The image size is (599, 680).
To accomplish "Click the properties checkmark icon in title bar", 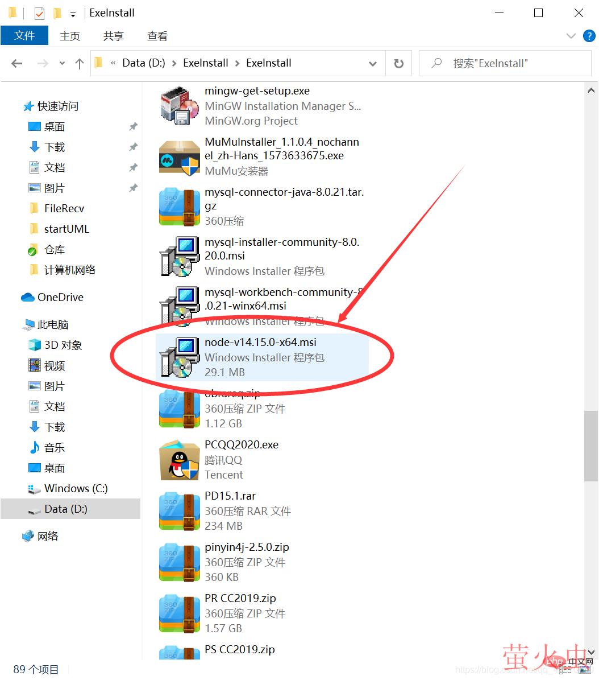I will coord(39,14).
